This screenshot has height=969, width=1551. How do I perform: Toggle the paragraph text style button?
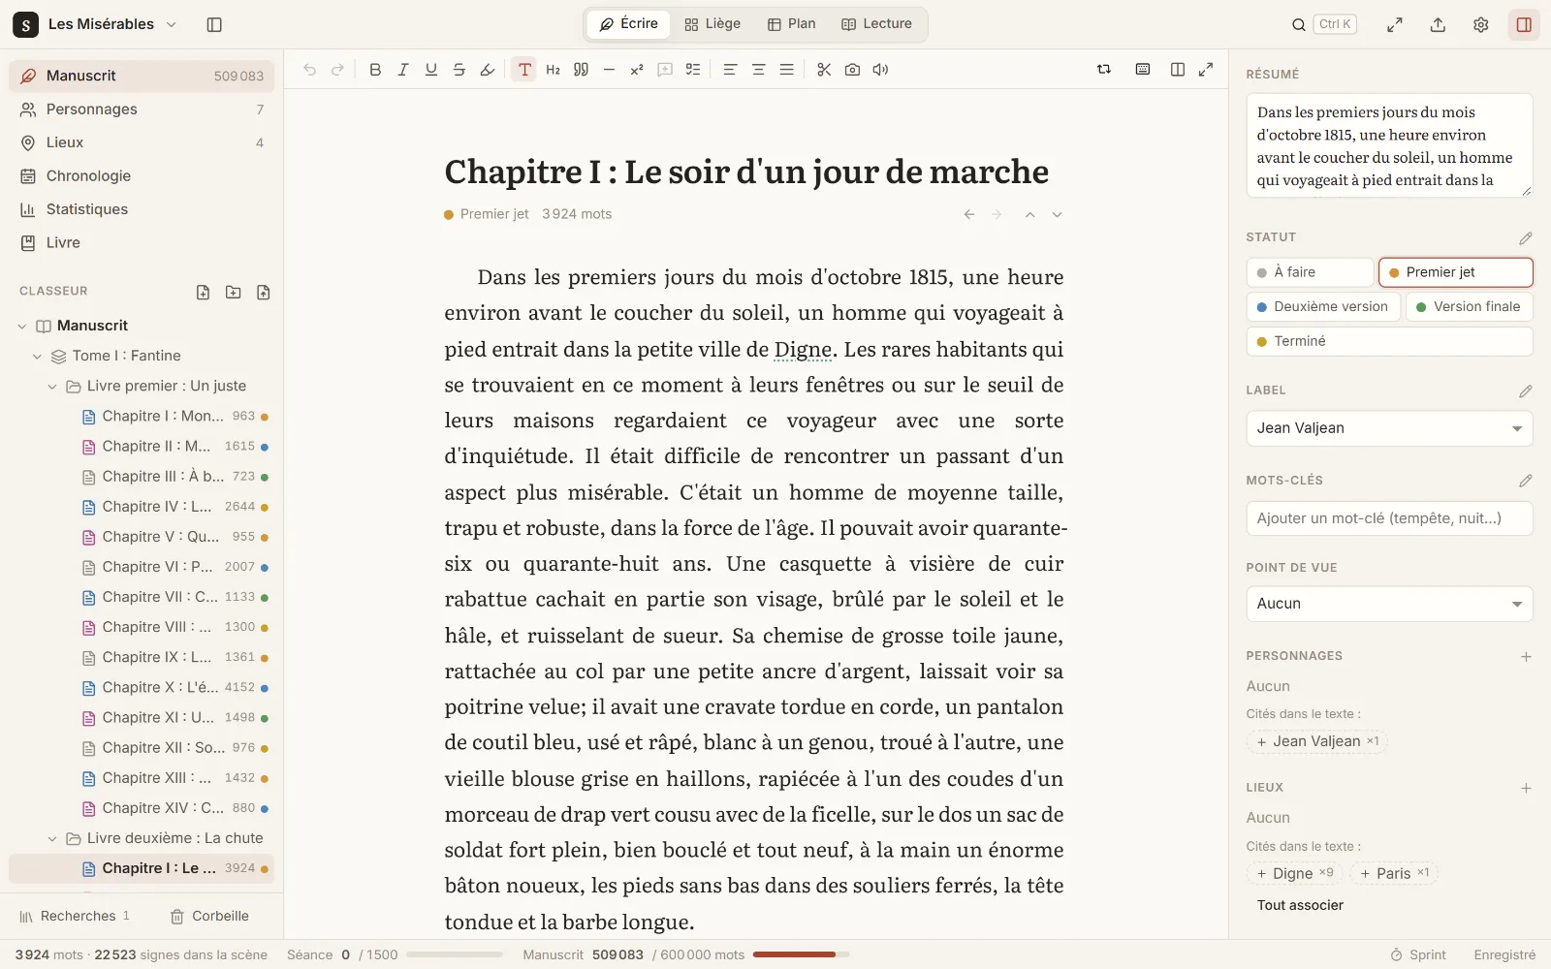524,70
